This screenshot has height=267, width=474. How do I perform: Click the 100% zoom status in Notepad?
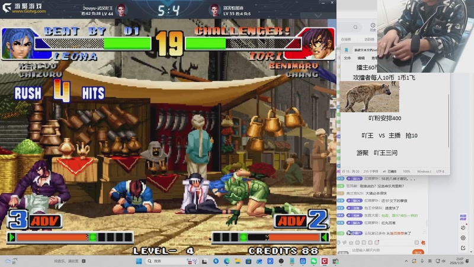406,171
